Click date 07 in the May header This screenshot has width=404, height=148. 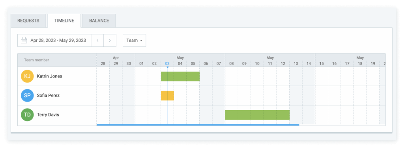[x=219, y=63]
